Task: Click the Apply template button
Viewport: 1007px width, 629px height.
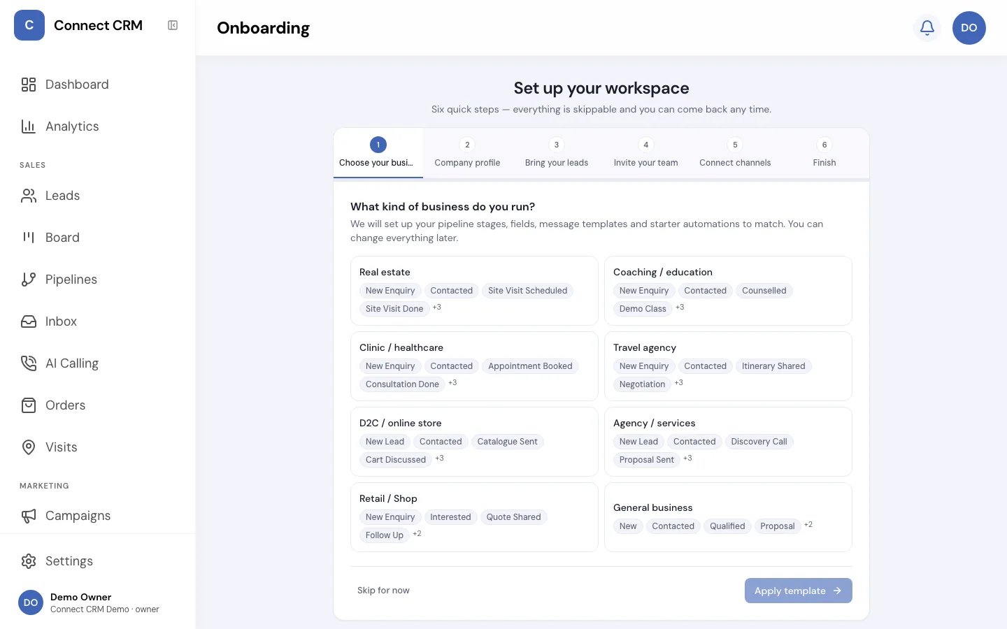Action: pyautogui.click(x=799, y=591)
